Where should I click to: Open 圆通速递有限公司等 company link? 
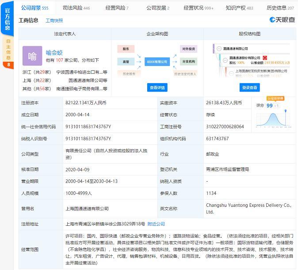click(88, 80)
